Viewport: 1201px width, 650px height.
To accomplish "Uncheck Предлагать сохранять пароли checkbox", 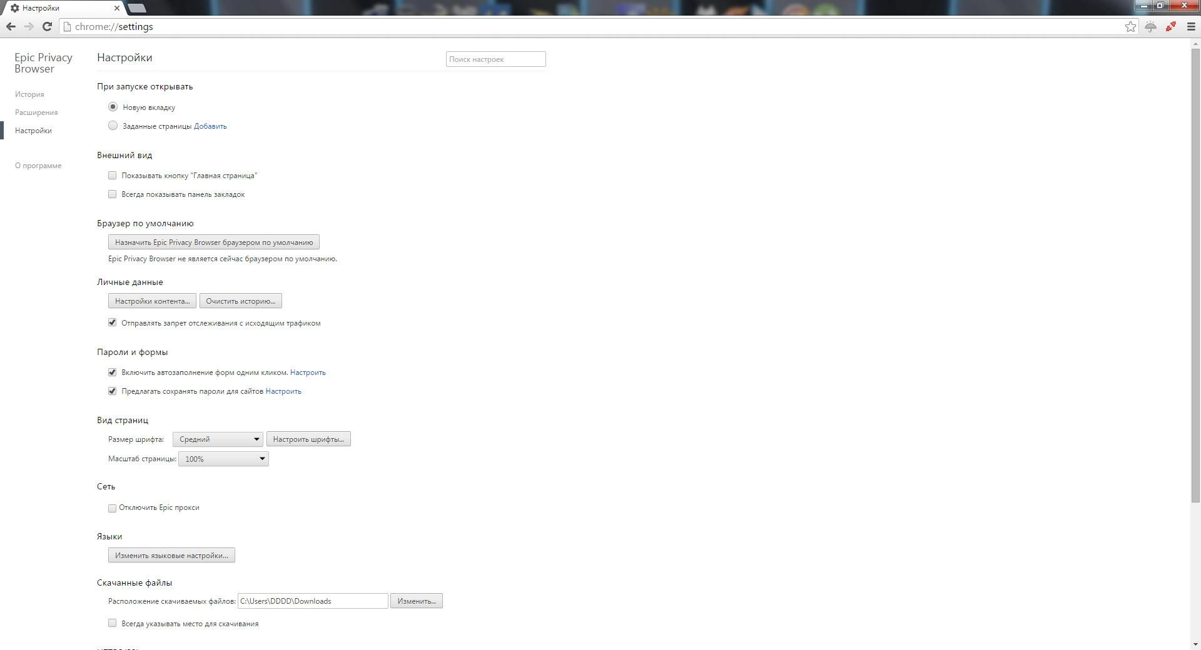I will click(113, 391).
